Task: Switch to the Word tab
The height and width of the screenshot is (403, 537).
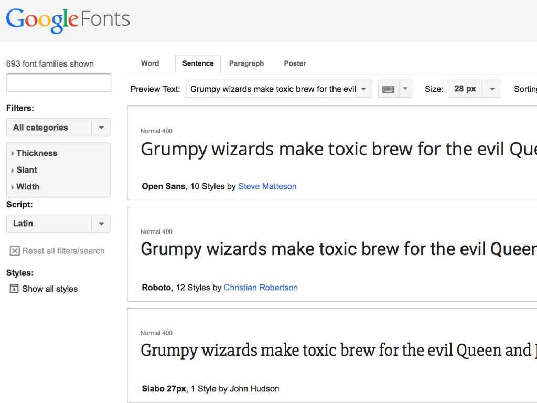Action: [150, 63]
